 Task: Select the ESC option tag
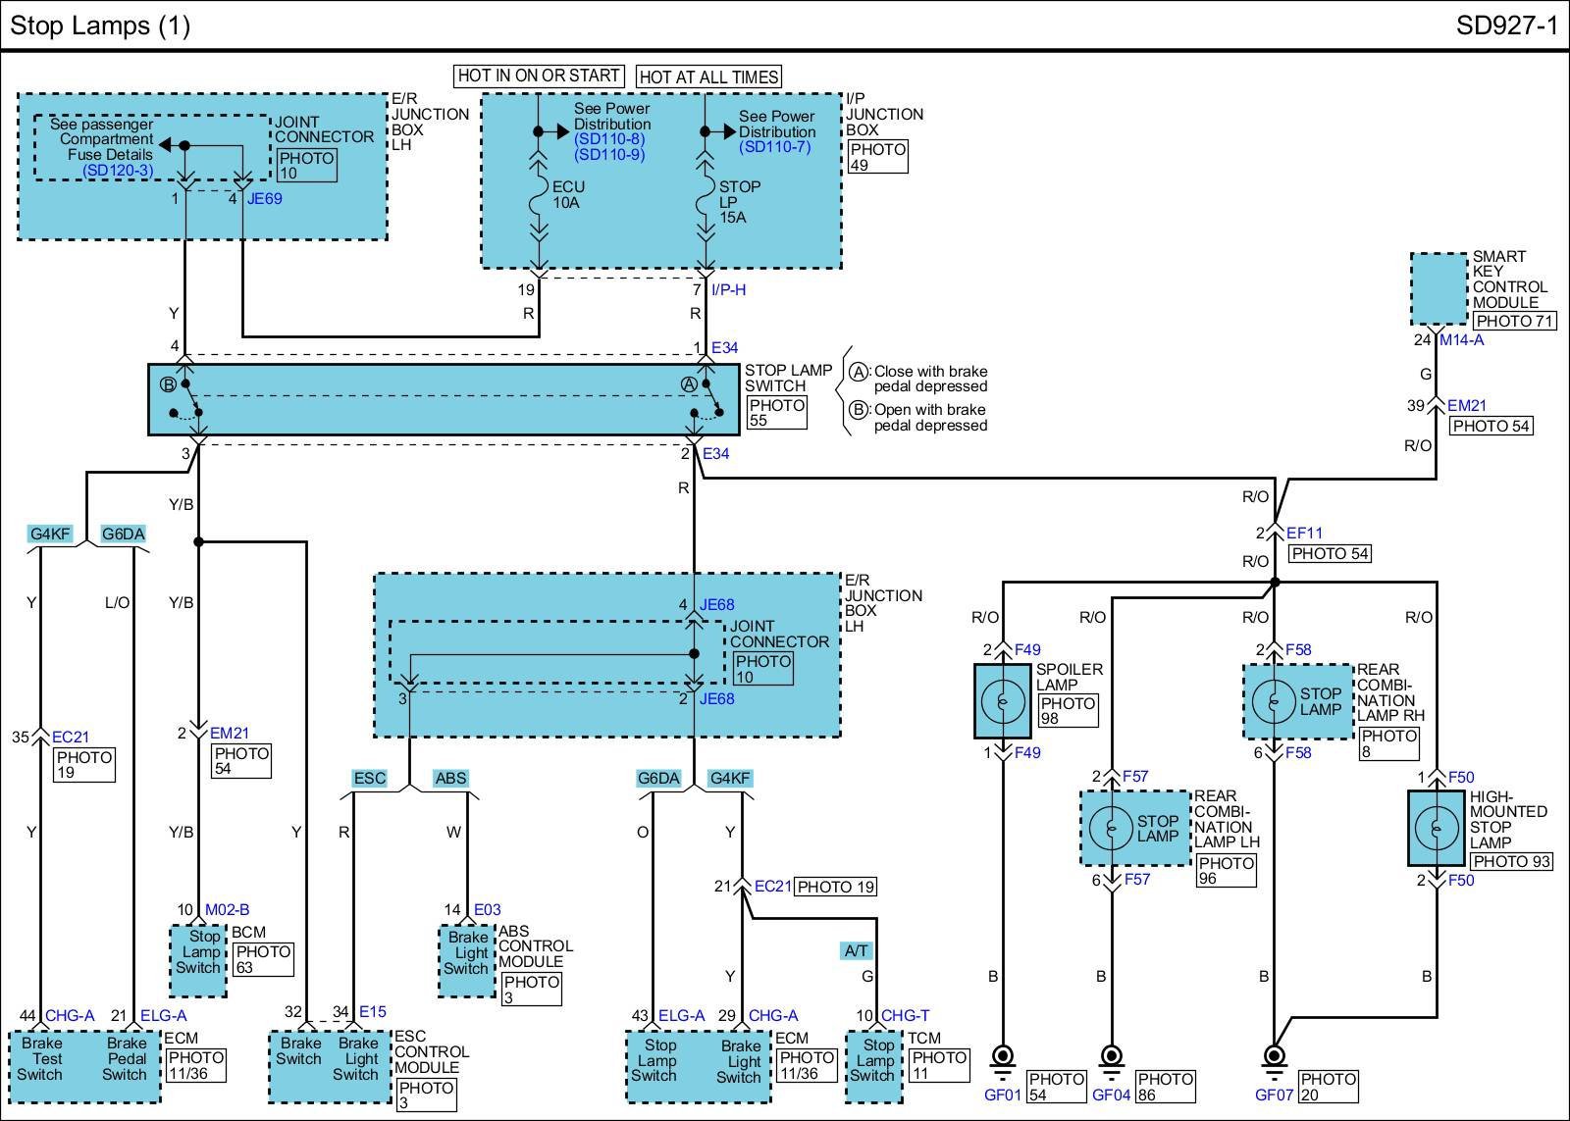(369, 778)
